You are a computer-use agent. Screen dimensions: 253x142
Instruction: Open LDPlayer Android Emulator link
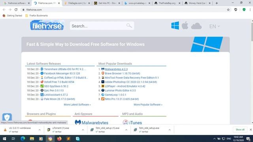(x=125, y=86)
